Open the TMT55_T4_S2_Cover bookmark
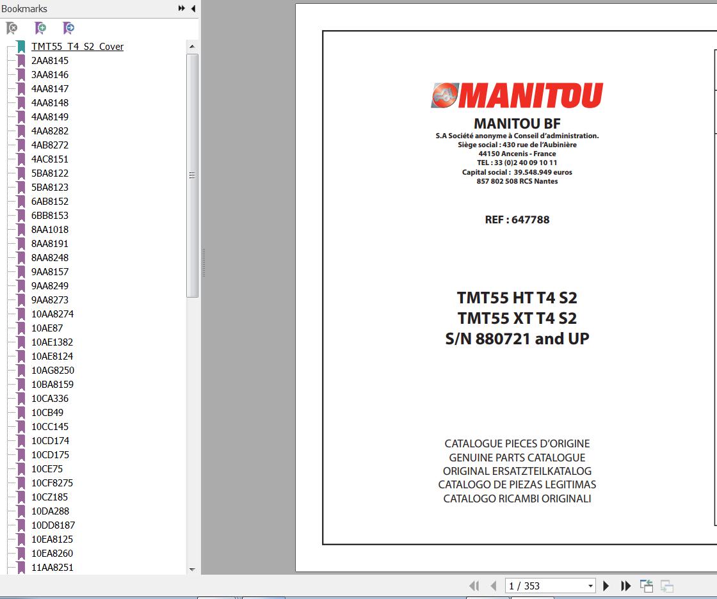This screenshot has width=717, height=599. click(x=77, y=47)
